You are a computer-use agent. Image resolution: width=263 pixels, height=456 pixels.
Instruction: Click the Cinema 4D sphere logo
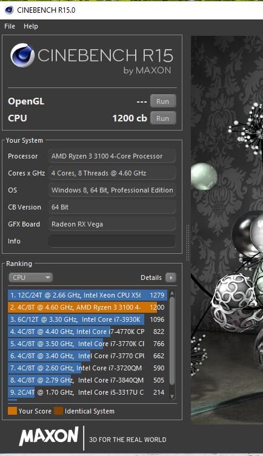[x=22, y=55]
